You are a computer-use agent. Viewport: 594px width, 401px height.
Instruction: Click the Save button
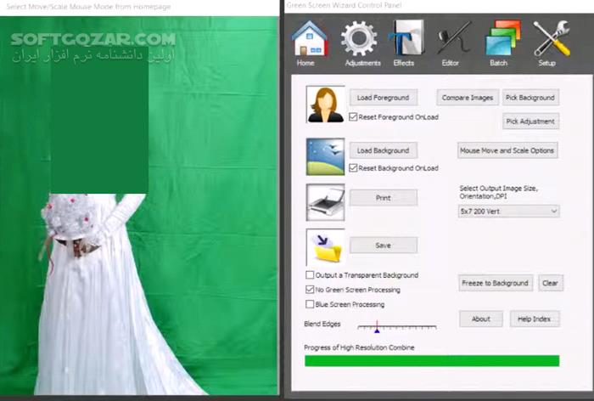point(384,245)
